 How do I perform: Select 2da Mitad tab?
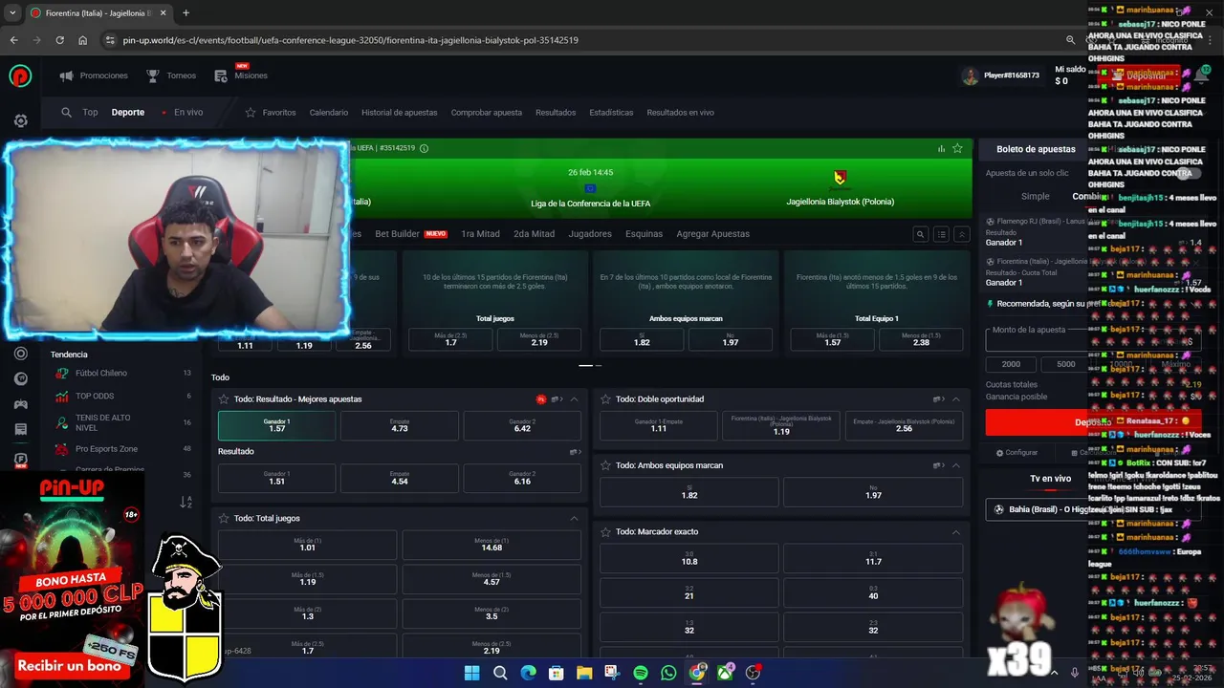tap(534, 234)
